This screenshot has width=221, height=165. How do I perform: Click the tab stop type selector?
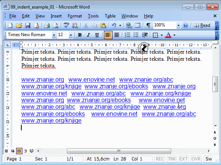pos(7,45)
